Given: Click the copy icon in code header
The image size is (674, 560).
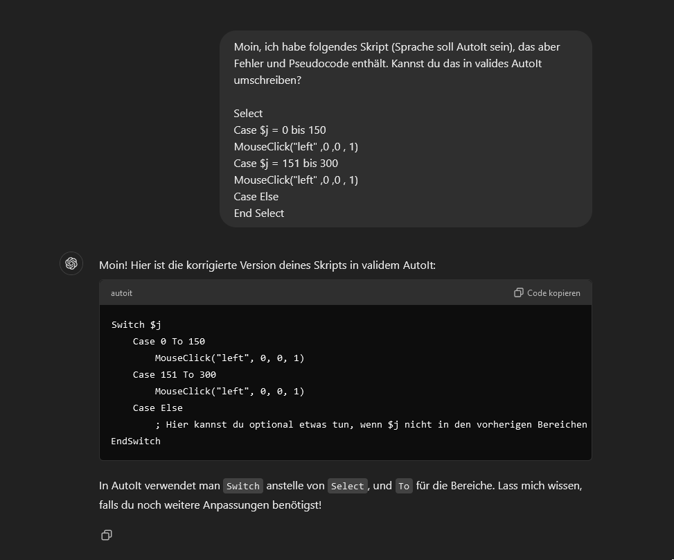Looking at the screenshot, I should click(x=518, y=293).
